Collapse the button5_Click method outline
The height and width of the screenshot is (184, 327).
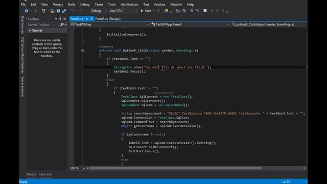click(x=83, y=51)
